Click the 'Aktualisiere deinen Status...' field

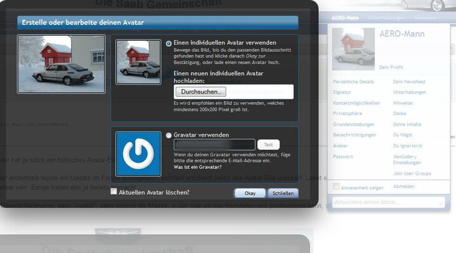point(388,202)
